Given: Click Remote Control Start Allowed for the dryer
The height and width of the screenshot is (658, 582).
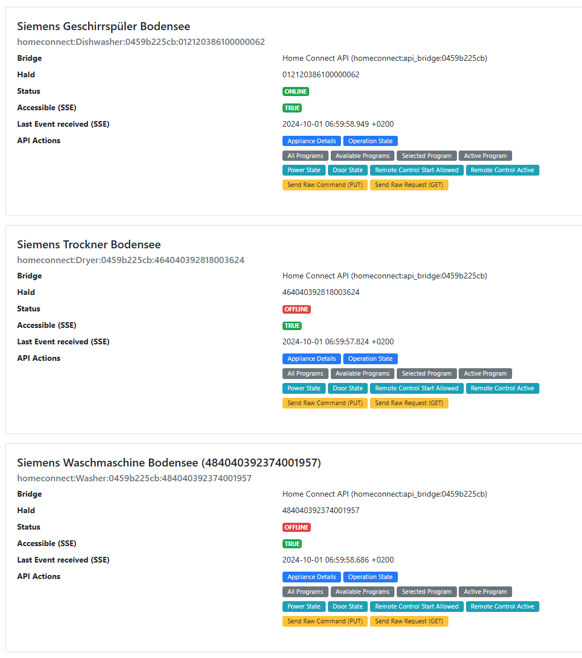Looking at the screenshot, I should (x=417, y=388).
